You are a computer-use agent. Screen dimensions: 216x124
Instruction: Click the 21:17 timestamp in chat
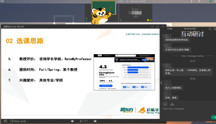coord(192,61)
